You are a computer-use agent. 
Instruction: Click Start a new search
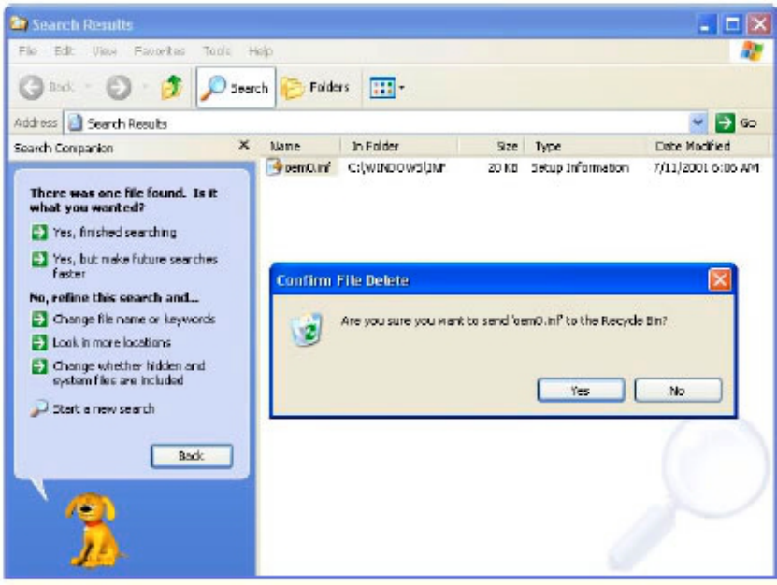coord(93,408)
